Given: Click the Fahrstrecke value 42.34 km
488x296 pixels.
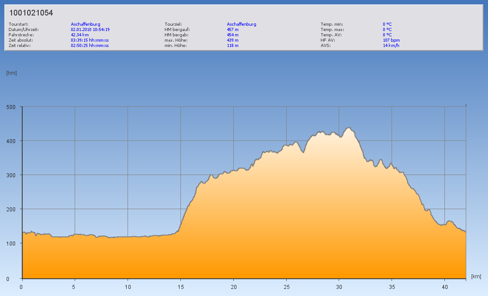Looking at the screenshot, I should pos(80,35).
